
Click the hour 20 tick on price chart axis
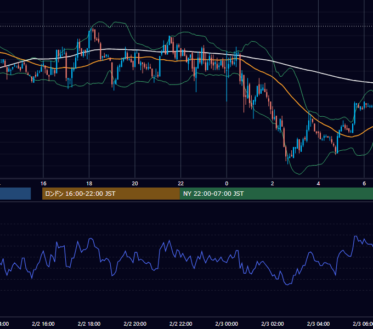(x=135, y=184)
